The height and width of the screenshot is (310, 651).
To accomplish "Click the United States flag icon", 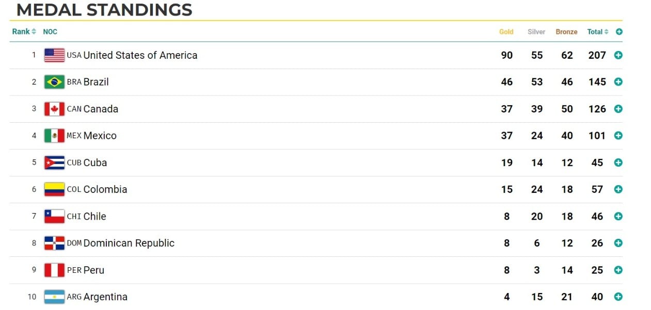I will point(54,55).
